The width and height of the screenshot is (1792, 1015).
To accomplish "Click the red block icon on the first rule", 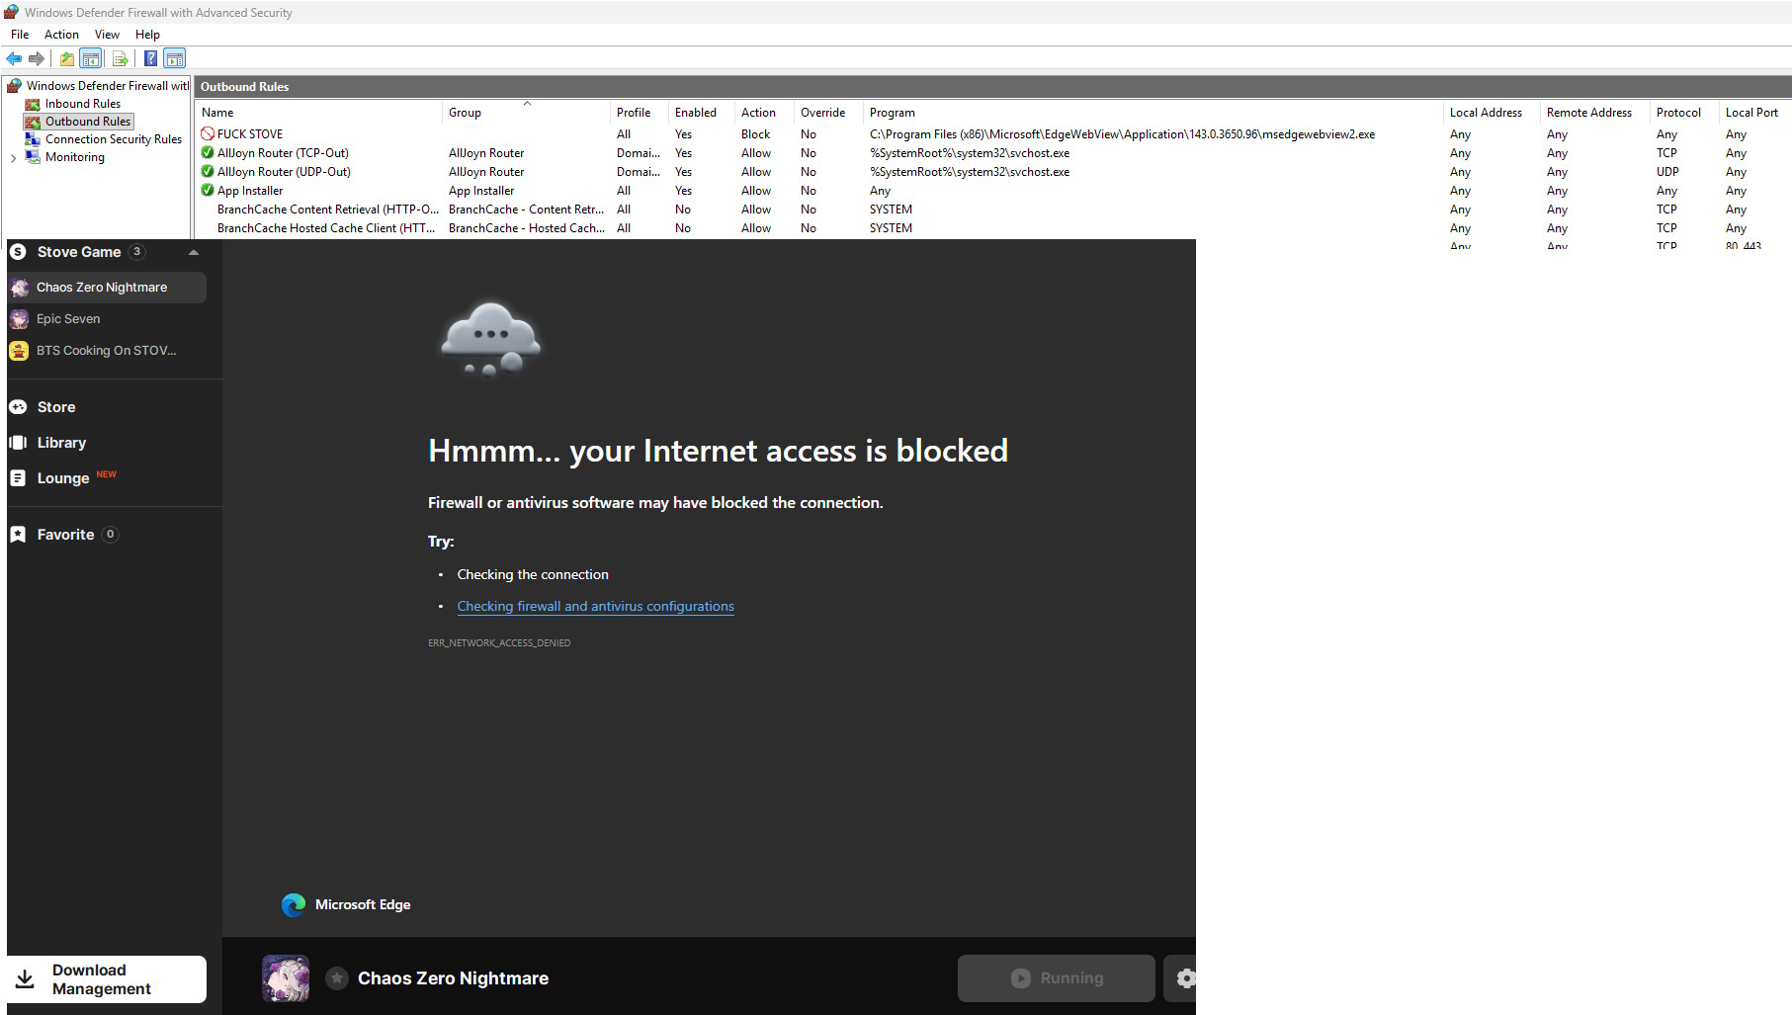I will tap(208, 133).
